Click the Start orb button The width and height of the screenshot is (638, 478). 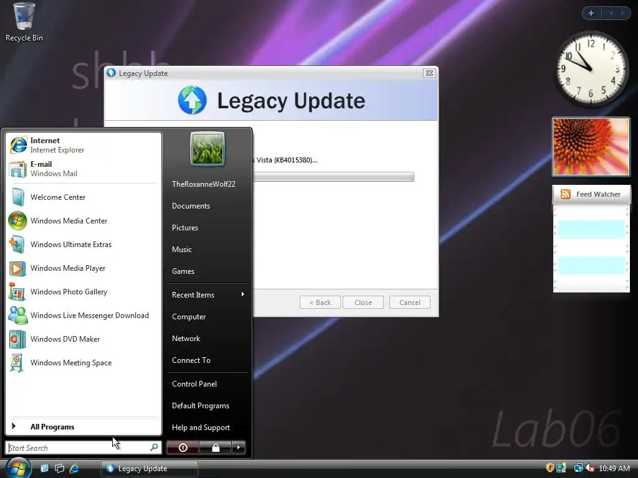[18, 467]
